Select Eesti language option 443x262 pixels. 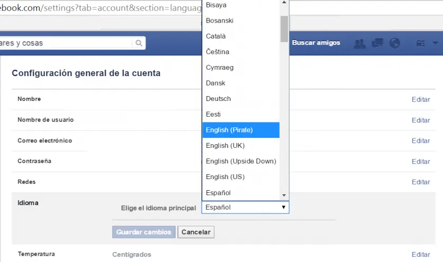pos(240,114)
